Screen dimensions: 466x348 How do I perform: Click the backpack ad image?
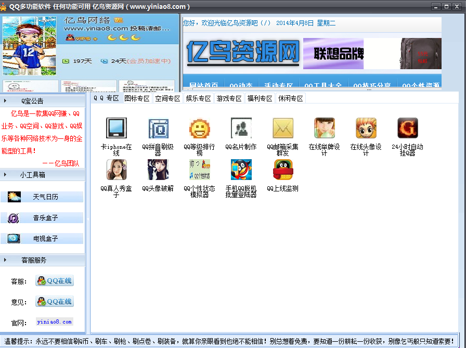421,54
